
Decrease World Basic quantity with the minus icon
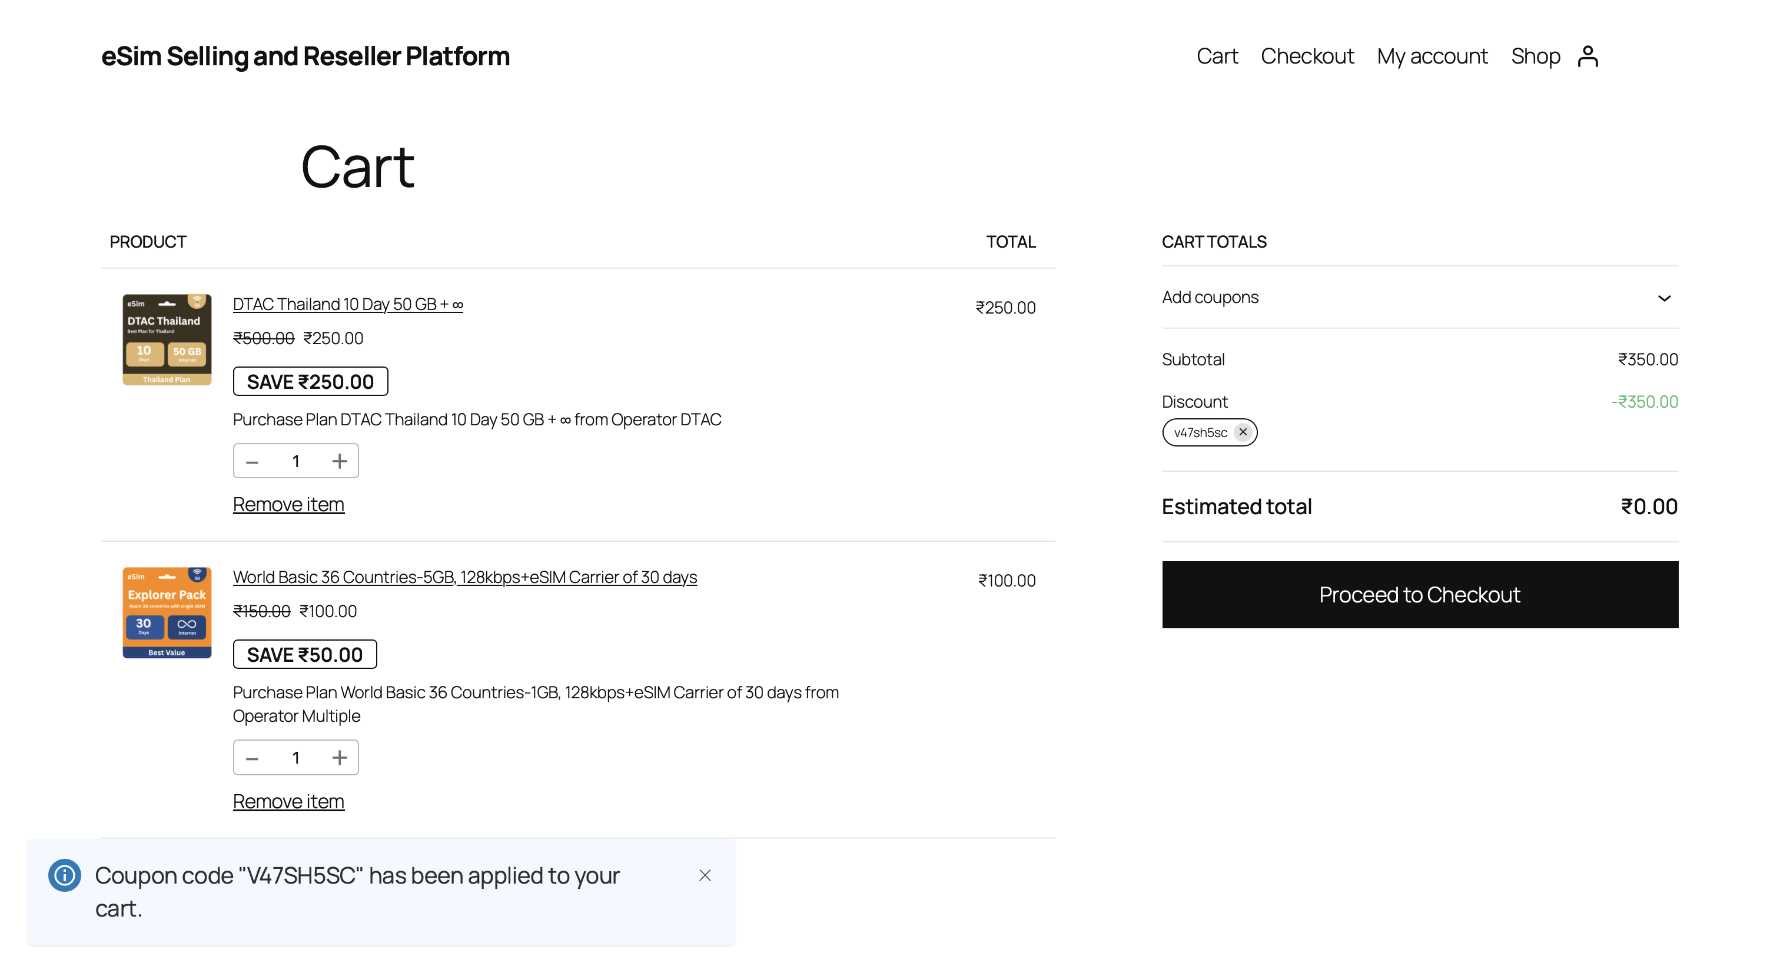pos(252,757)
